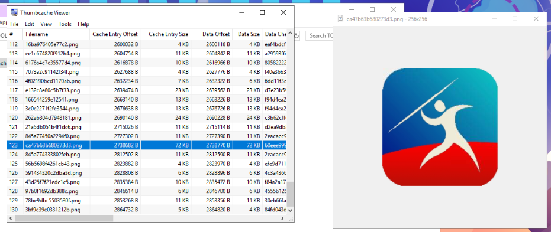The width and height of the screenshot is (551, 232).
Task: Select row 7073a2c91142f34f.png
Action: pos(147,72)
